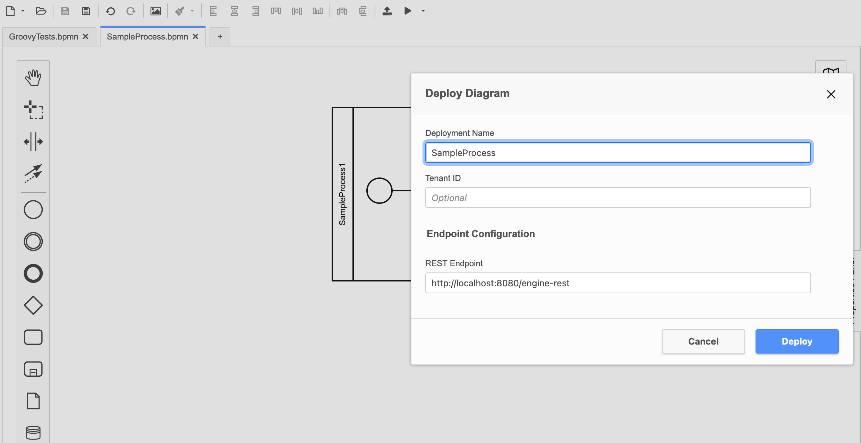Screen dimensions: 861x443
Task: Select the Hand tool in palette
Action: click(x=33, y=78)
